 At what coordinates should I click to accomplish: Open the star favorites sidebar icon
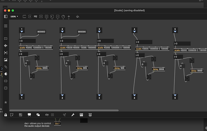[x=6, y=102]
